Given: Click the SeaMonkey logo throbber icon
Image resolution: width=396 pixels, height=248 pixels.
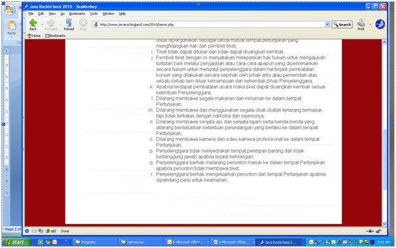Looking at the screenshot, I should click(x=380, y=24).
